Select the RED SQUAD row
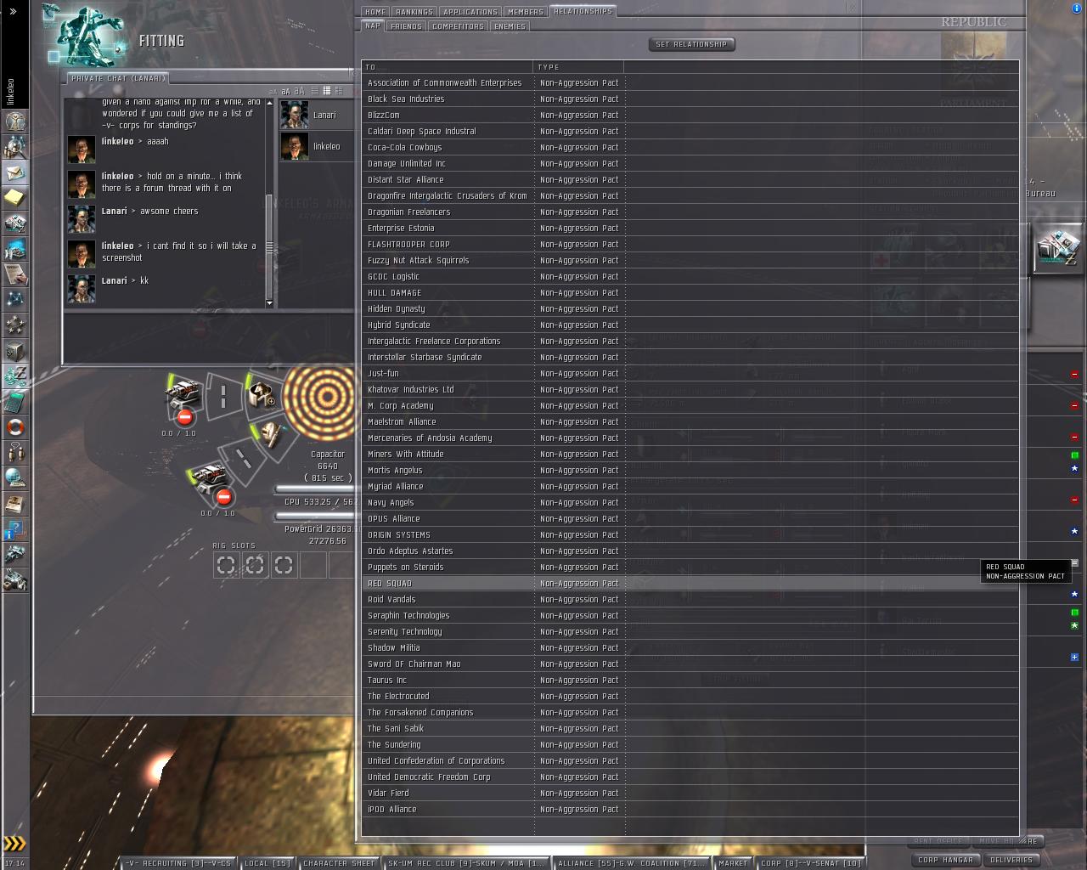The image size is (1087, 870). tap(690, 584)
